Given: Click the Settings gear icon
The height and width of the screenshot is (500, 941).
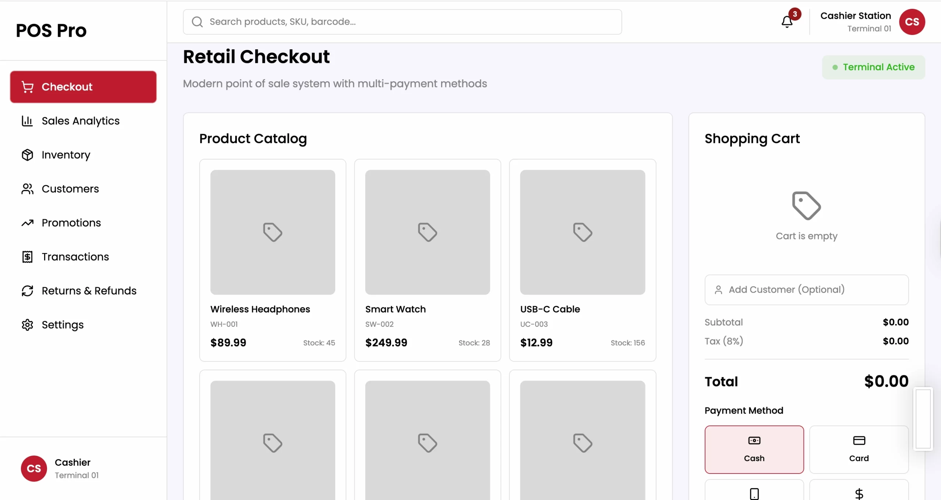Looking at the screenshot, I should 27,325.
